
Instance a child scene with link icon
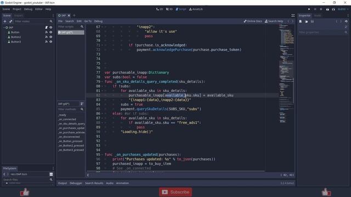click(x=11, y=21)
